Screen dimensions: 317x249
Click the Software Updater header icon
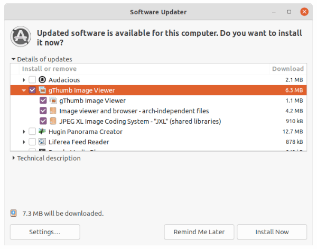20,36
